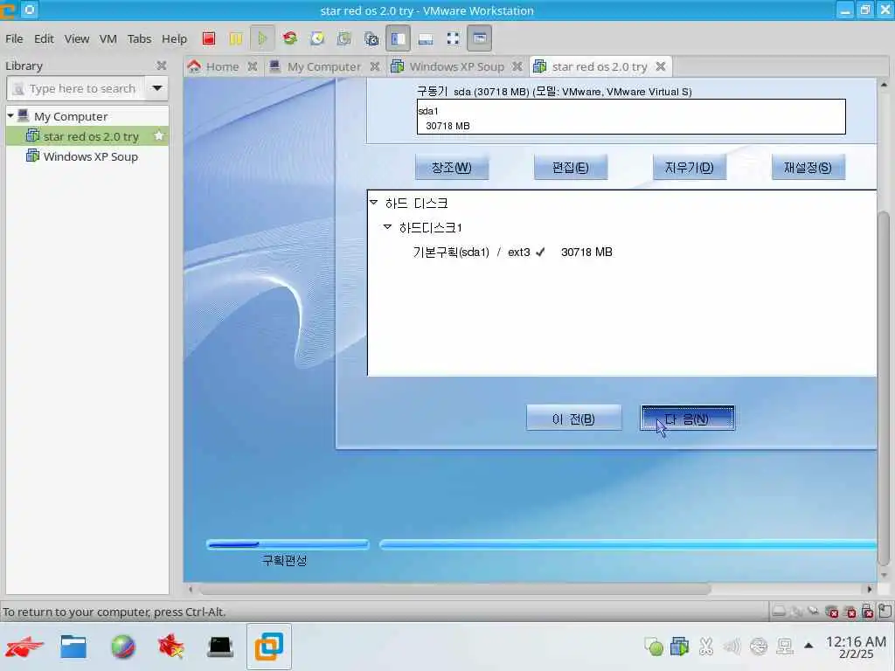Toggle the thumbnail bar toolbar icon
Viewport: 895px width, 671px height.
coord(426,38)
